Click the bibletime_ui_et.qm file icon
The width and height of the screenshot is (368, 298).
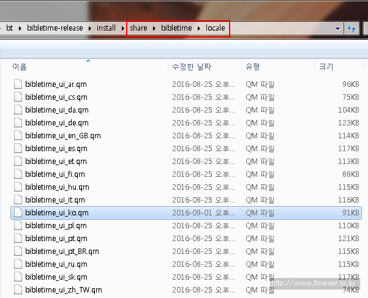[18, 162]
